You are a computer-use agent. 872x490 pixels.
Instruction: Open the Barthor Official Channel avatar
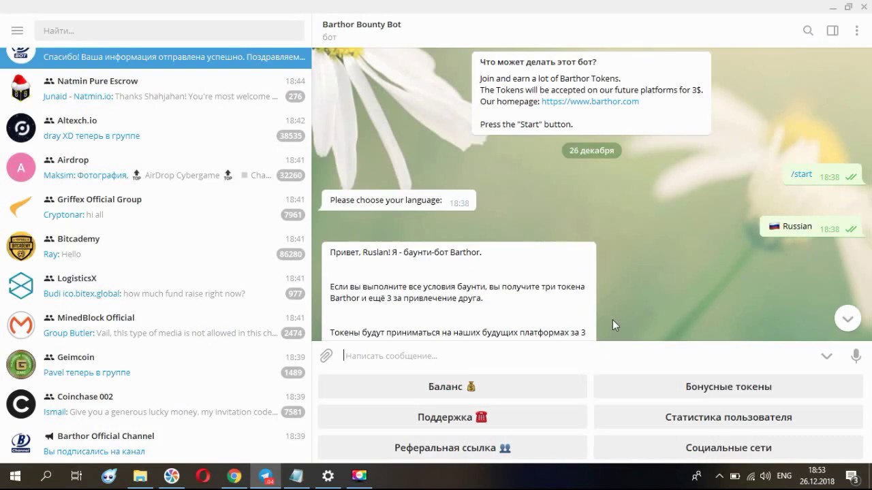click(21, 443)
